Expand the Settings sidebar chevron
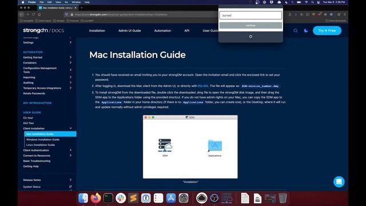 [70, 42]
